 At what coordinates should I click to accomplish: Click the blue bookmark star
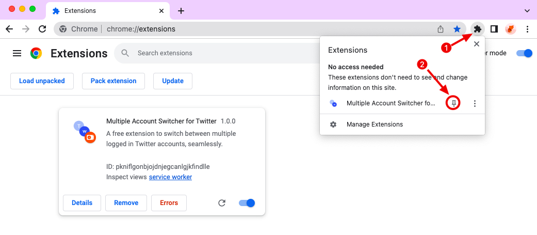tap(457, 29)
